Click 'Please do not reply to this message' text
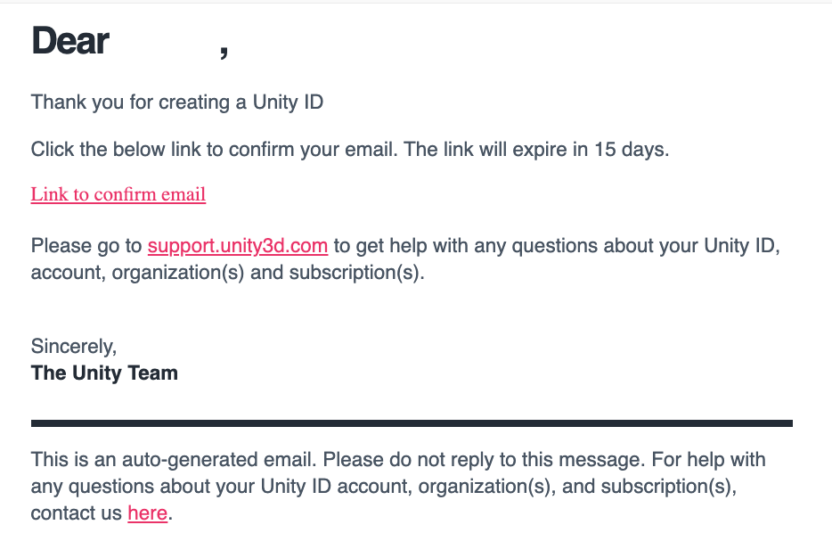This screenshot has height=533, width=832. coord(484,459)
